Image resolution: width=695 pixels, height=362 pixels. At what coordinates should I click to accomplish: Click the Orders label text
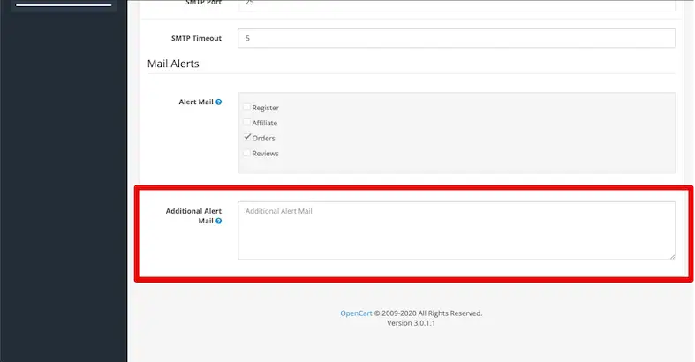[264, 138]
